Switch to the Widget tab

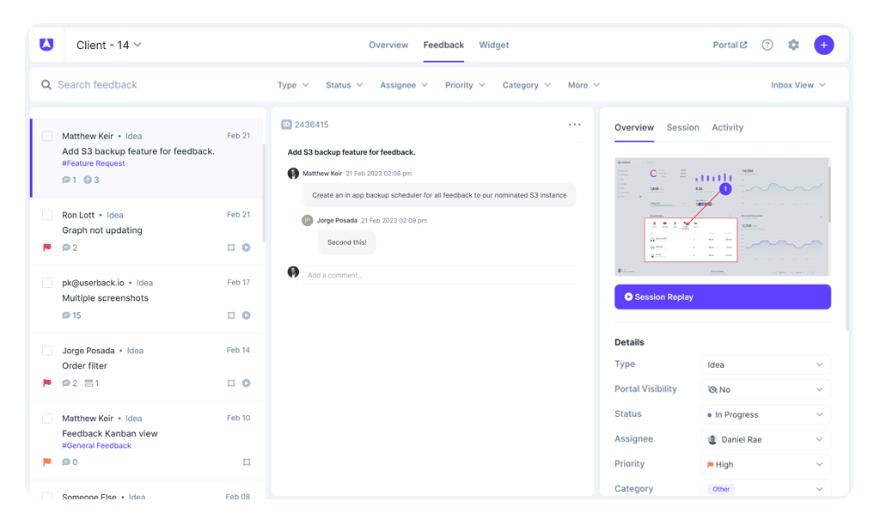[494, 45]
